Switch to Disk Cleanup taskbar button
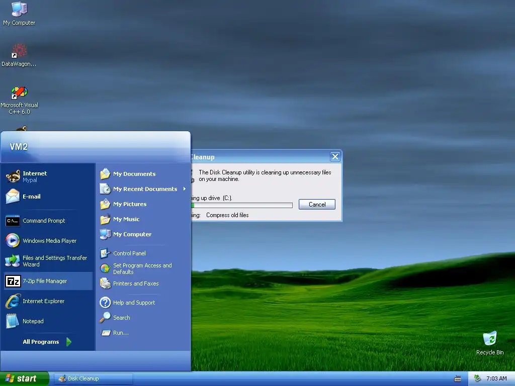515x386 pixels. [93, 378]
